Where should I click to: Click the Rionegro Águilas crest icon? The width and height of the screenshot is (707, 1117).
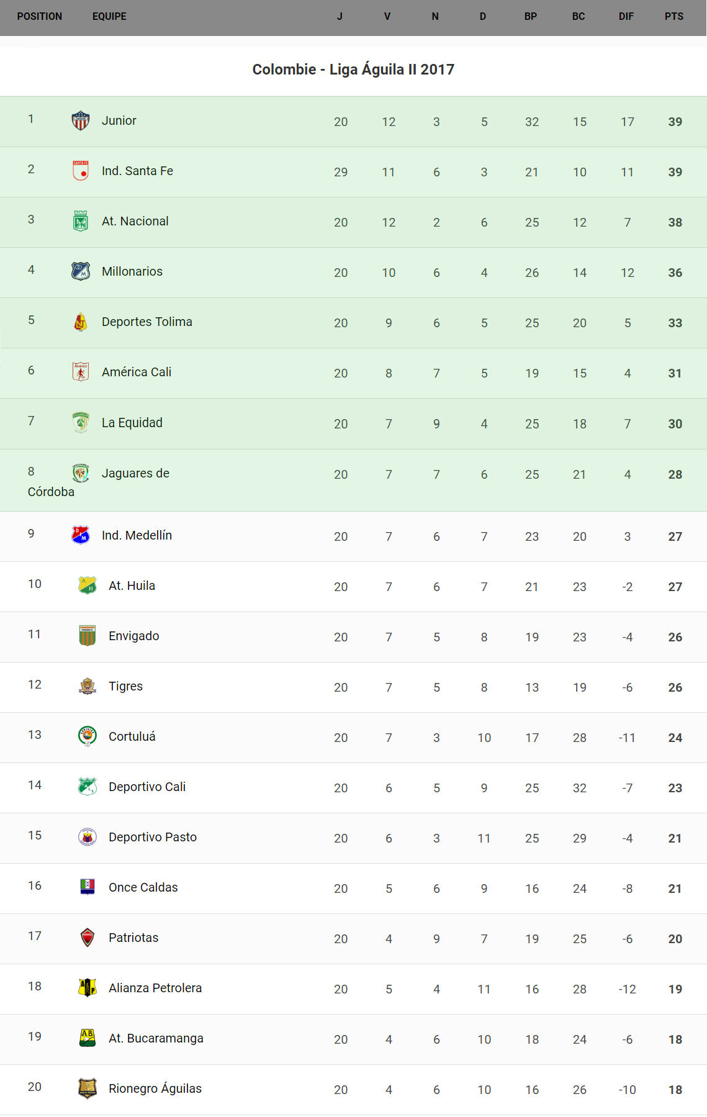pyautogui.click(x=88, y=1088)
